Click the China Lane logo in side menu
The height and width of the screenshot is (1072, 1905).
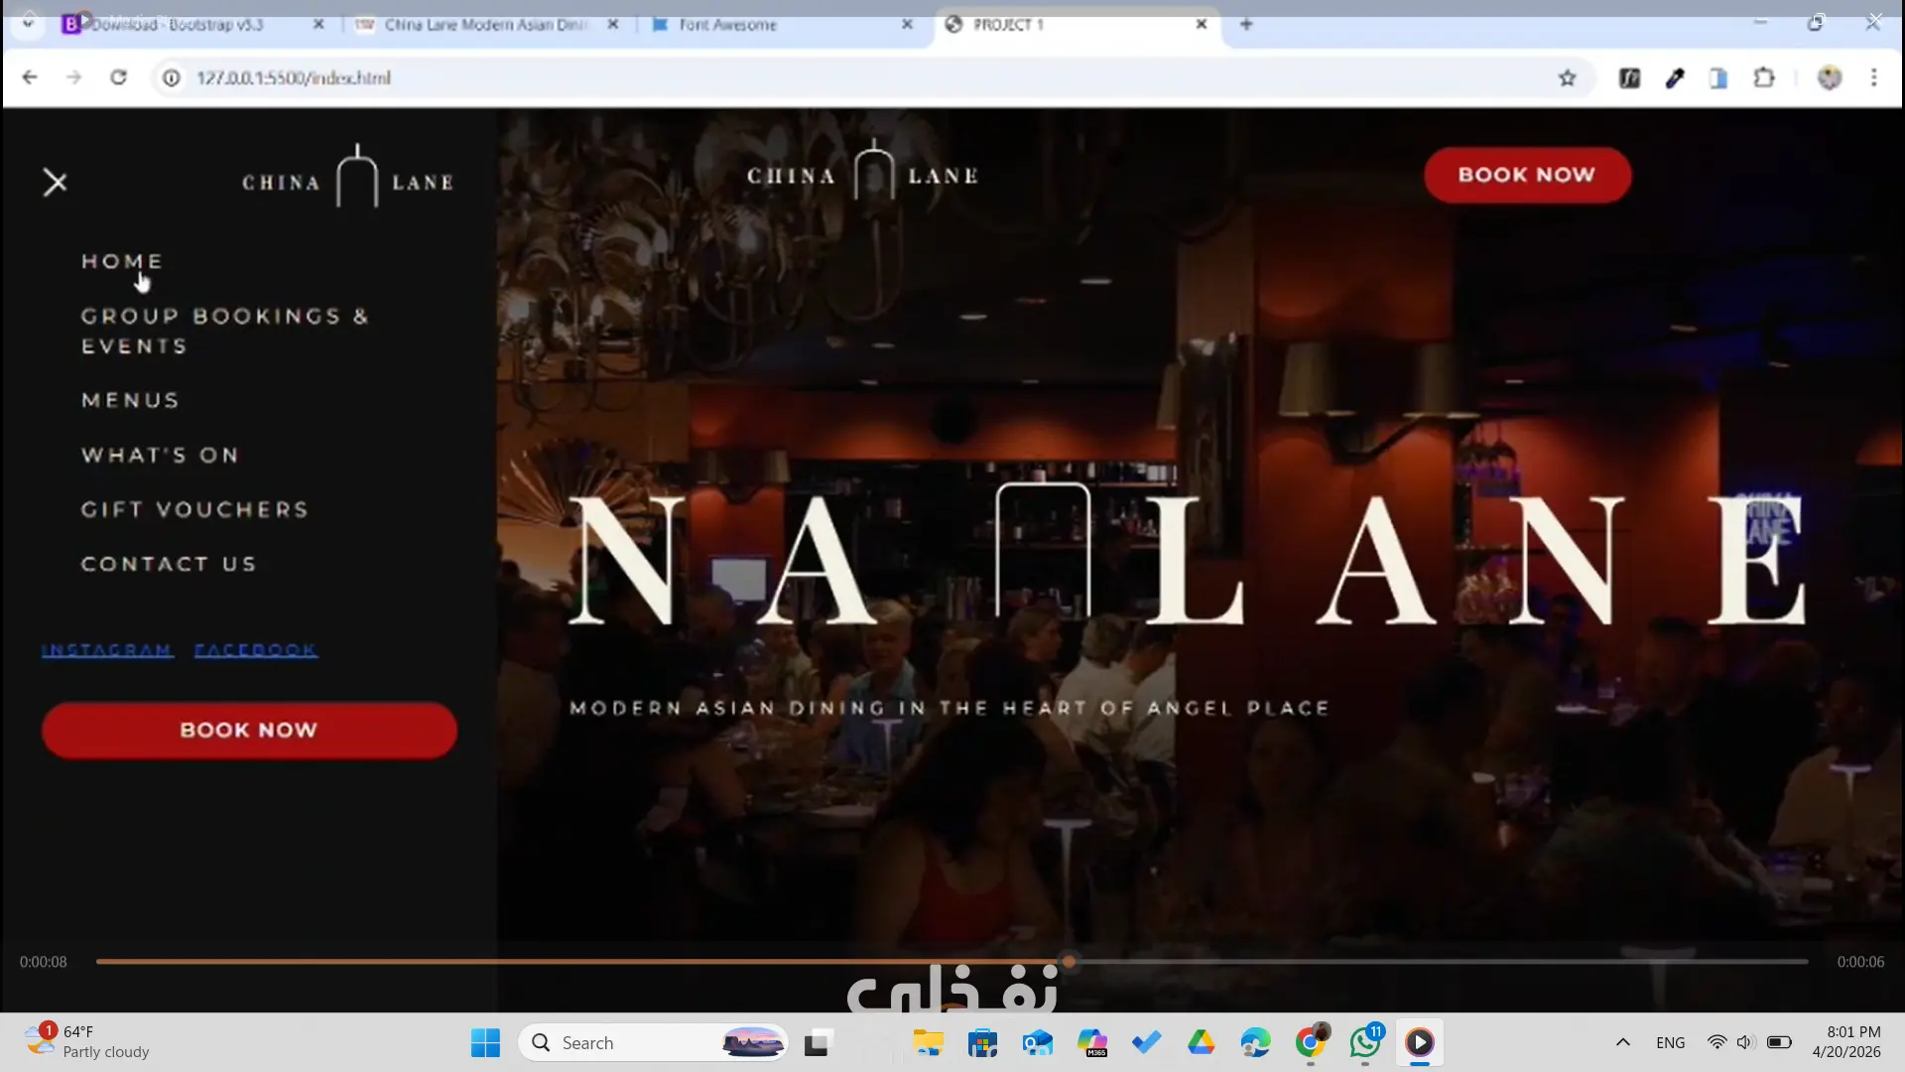pyautogui.click(x=348, y=177)
